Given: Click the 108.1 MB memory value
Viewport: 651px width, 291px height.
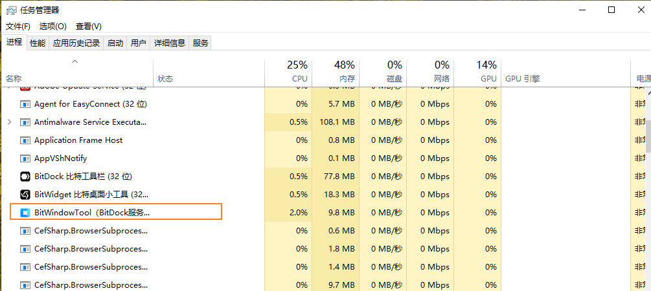Looking at the screenshot, I should (x=337, y=122).
